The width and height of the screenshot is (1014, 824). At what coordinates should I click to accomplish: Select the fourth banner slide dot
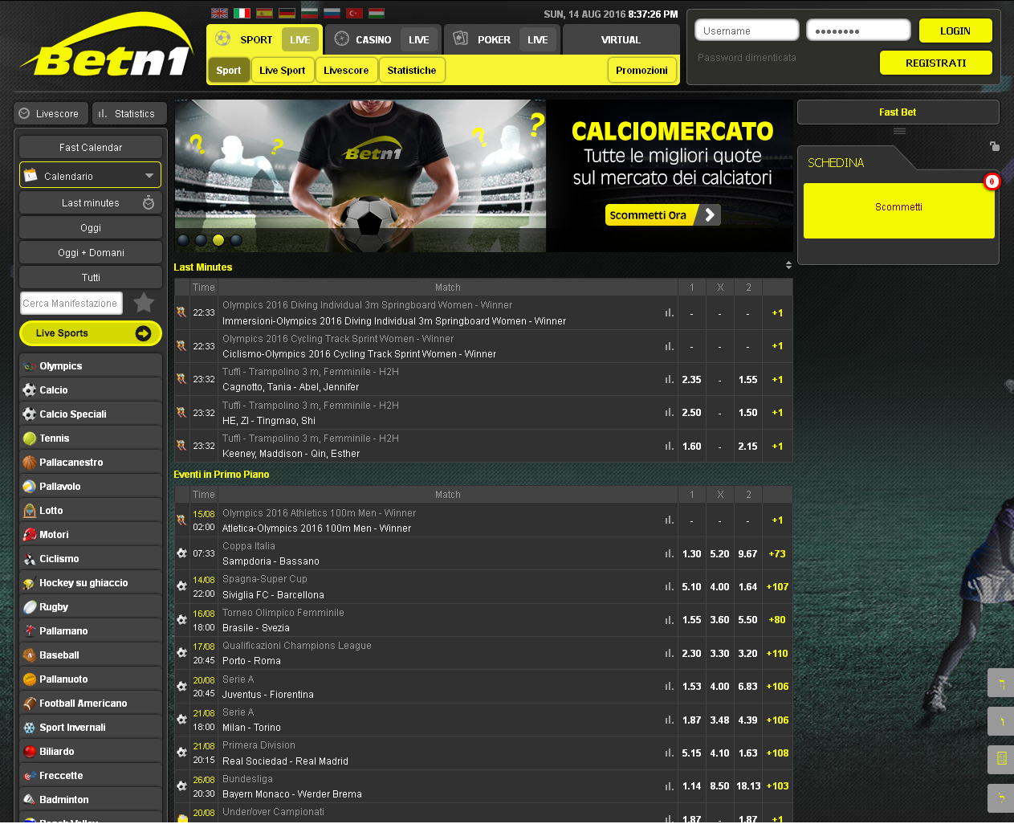click(236, 240)
